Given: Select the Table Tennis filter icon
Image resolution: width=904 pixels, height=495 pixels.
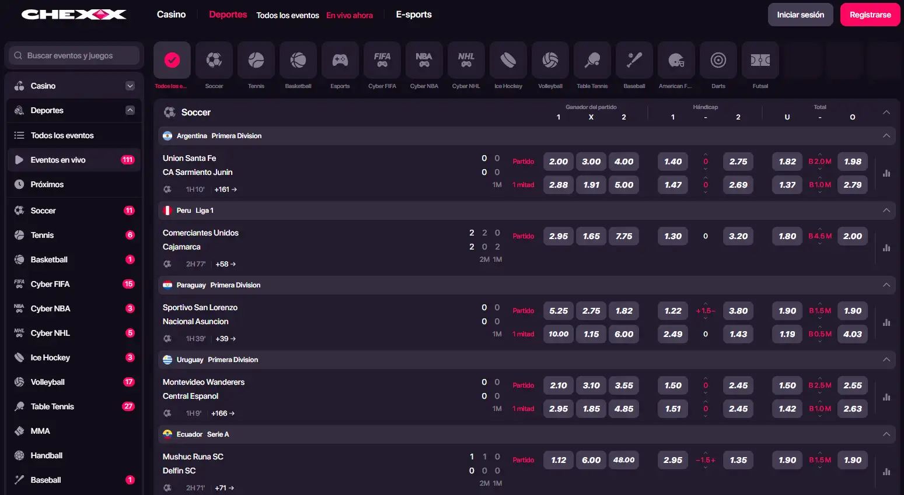Looking at the screenshot, I should click(x=592, y=60).
